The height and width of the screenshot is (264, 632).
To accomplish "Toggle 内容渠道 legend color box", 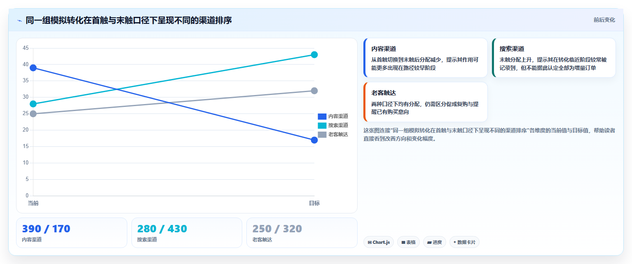I will (322, 116).
